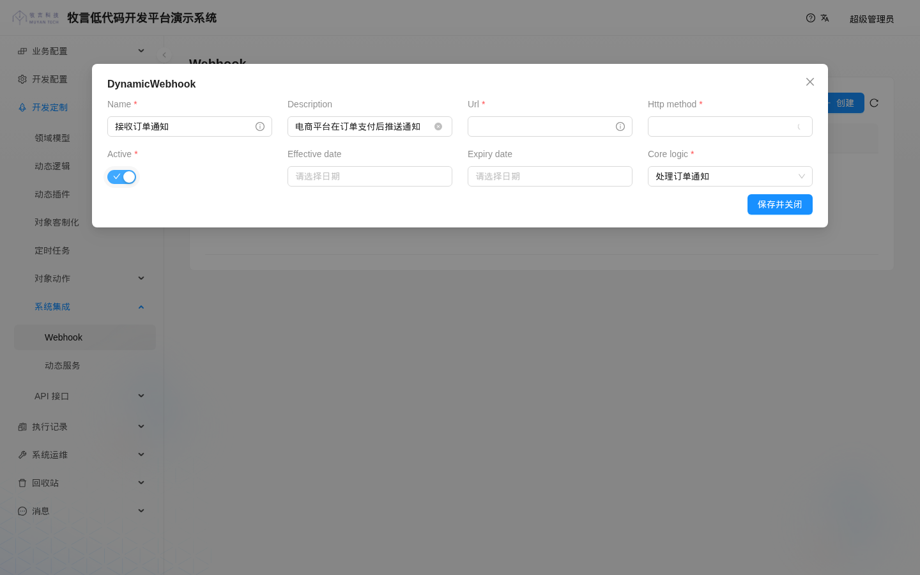
Task: Close the DynamicWebhook dialog
Action: [810, 82]
